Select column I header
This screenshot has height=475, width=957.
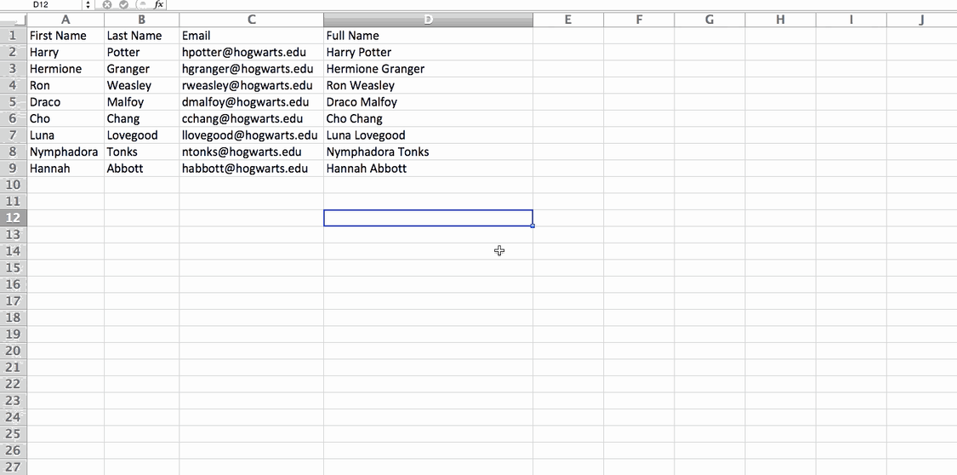(x=852, y=20)
